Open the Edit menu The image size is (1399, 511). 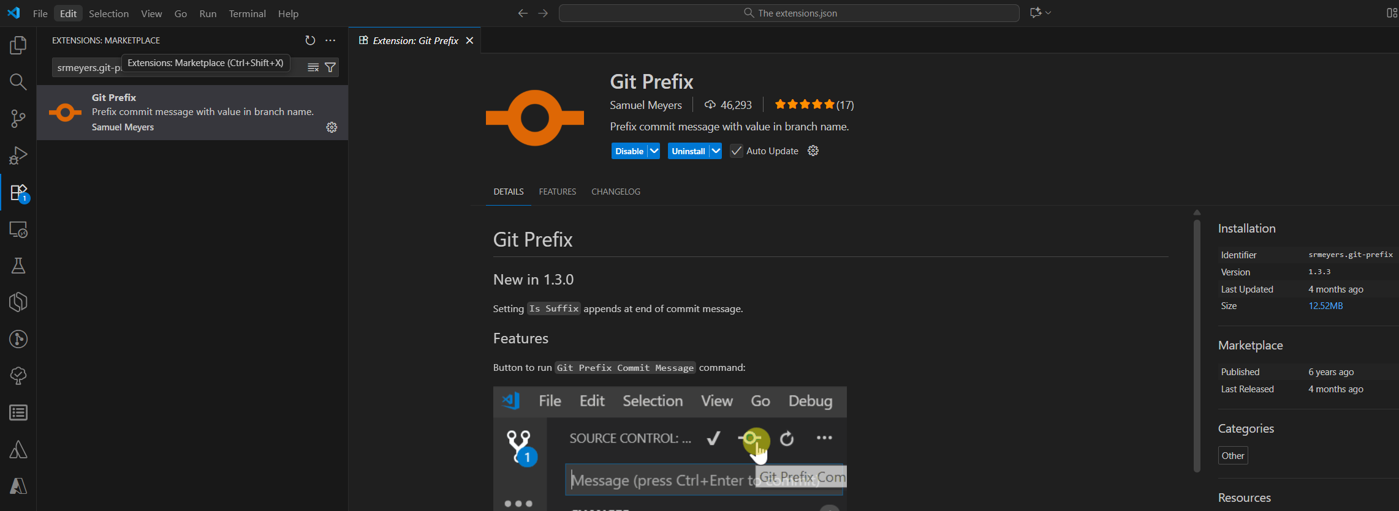68,13
